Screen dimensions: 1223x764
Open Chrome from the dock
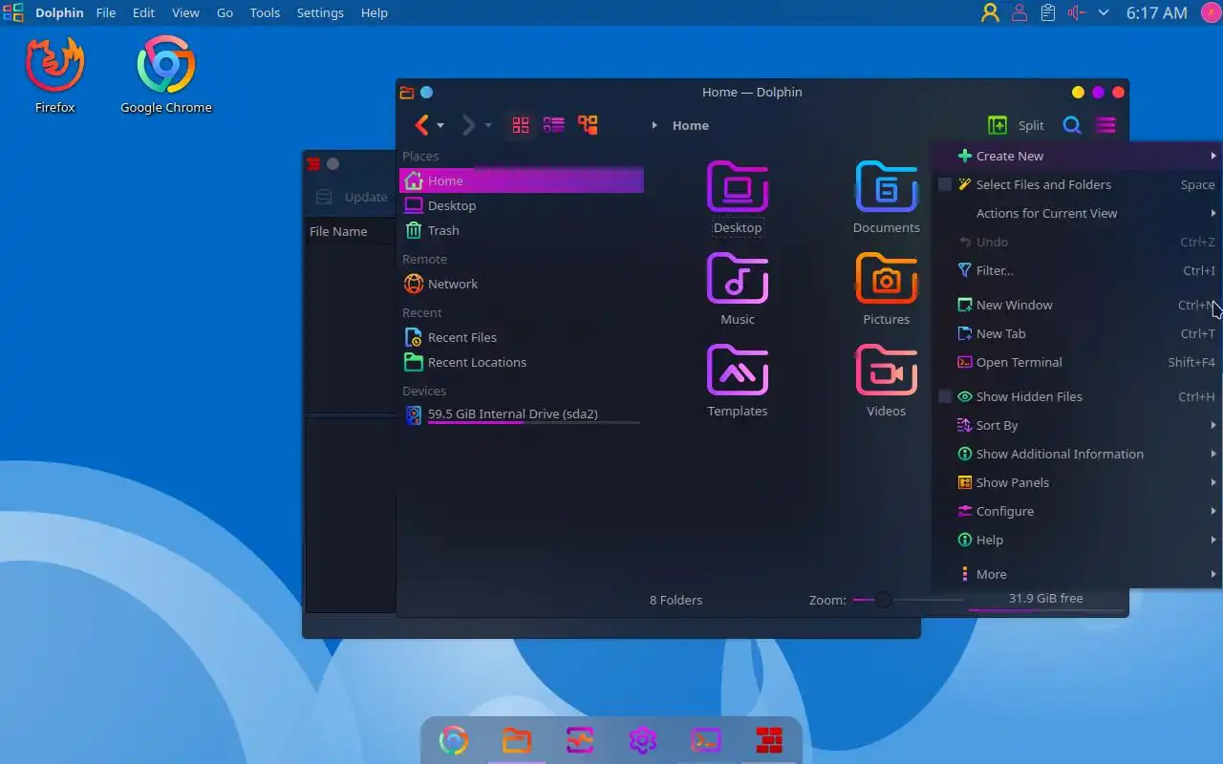pyautogui.click(x=454, y=740)
